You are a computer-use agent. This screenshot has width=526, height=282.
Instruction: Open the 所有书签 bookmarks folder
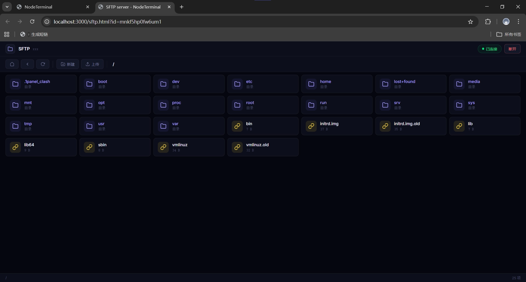[x=509, y=34]
